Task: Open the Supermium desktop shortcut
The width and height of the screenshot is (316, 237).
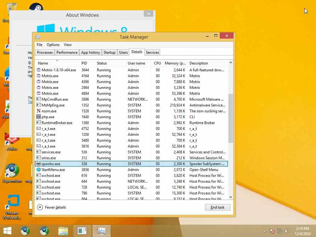Action: [12, 173]
